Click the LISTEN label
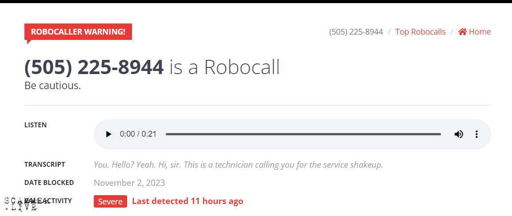The width and height of the screenshot is (512, 216). pyautogui.click(x=36, y=125)
